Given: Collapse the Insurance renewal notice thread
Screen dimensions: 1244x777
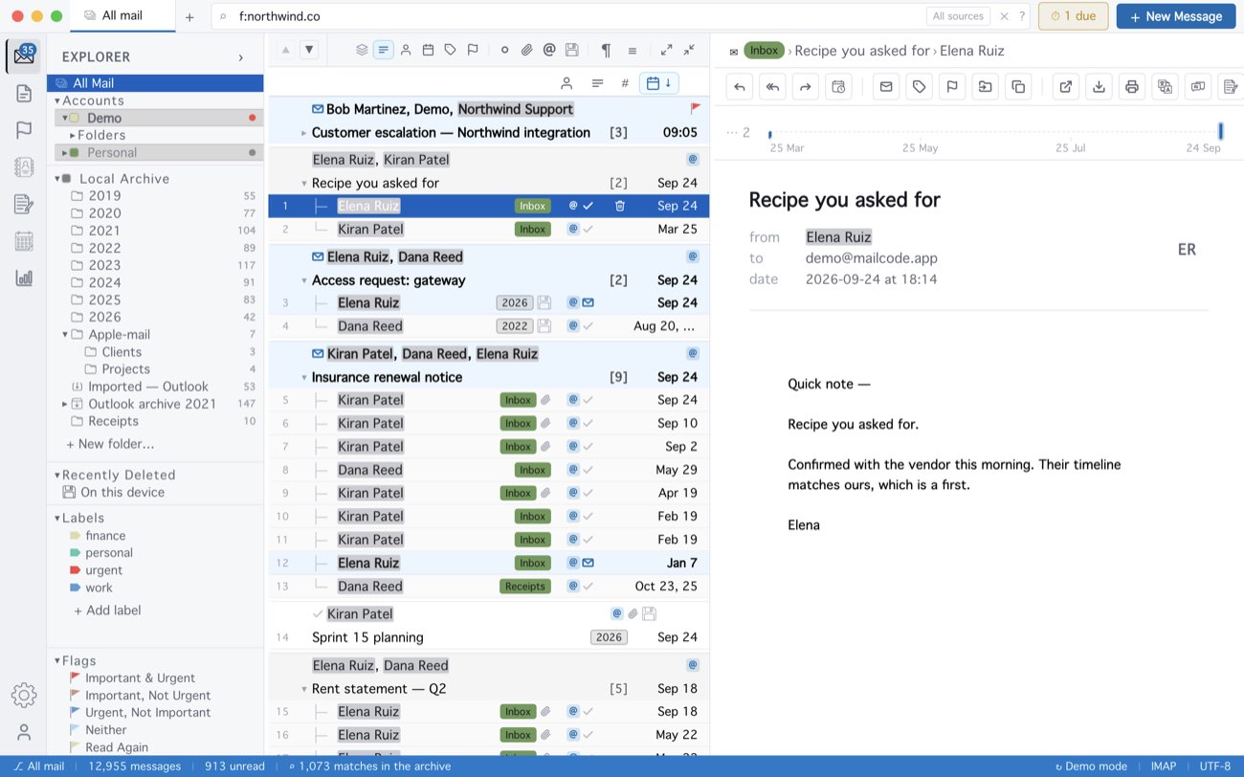Looking at the screenshot, I should (304, 377).
